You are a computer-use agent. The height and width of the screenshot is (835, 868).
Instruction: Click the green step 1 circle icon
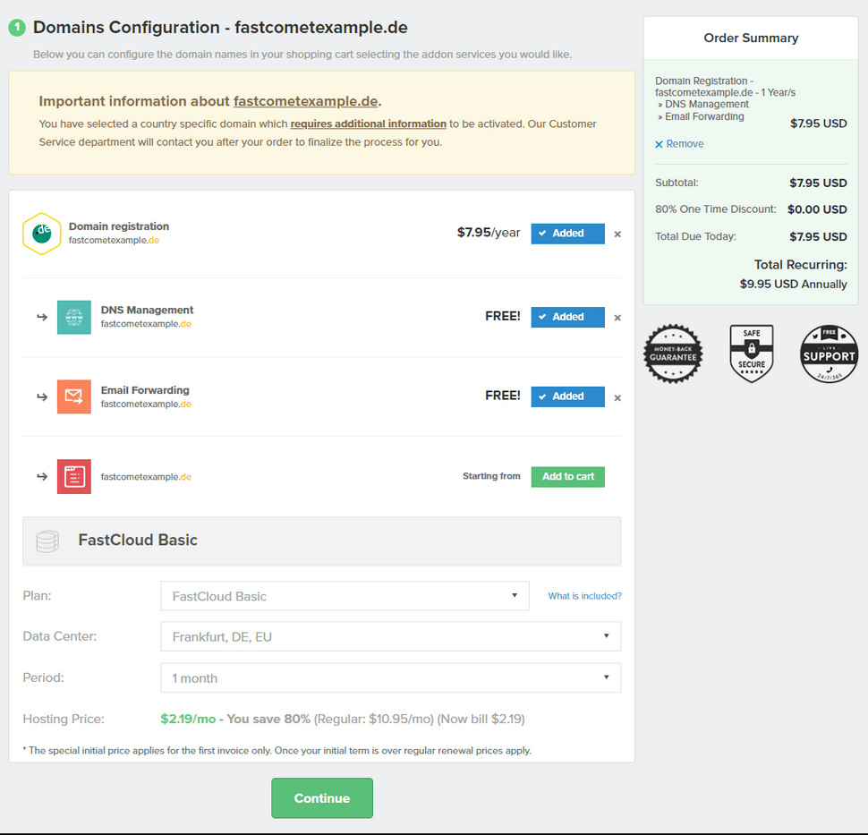[x=17, y=27]
